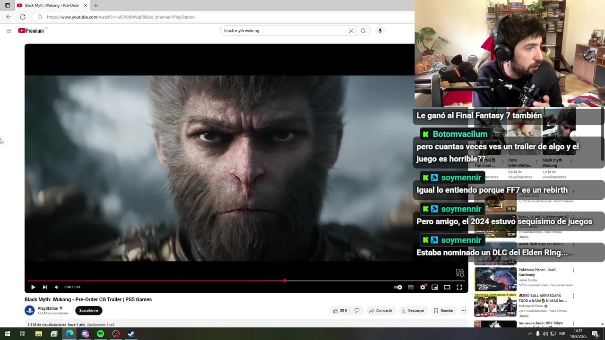The height and width of the screenshot is (340, 605).
Task: Reload the current page
Action: (23, 17)
